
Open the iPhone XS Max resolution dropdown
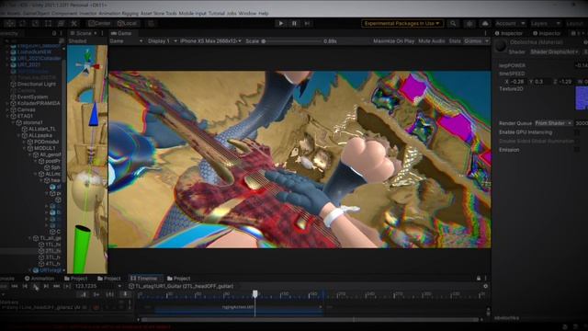(x=210, y=40)
